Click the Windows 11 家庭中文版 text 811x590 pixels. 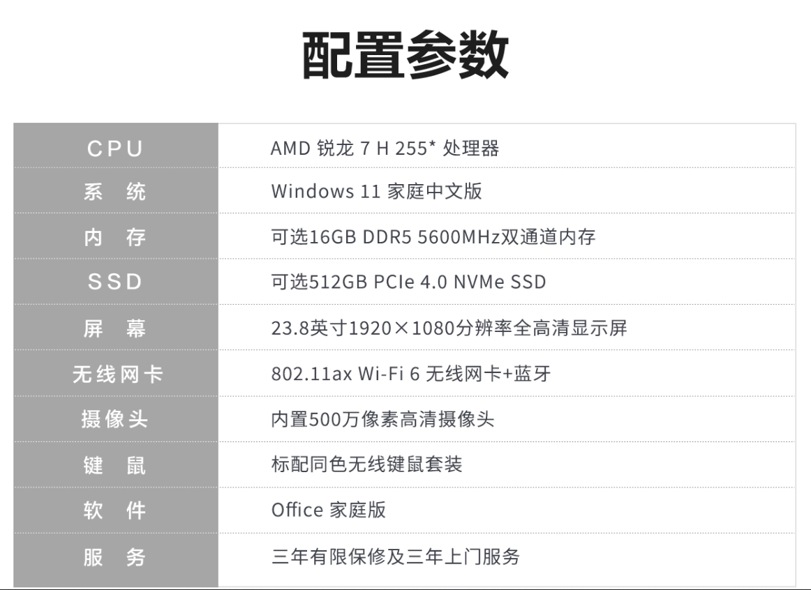[x=376, y=191]
